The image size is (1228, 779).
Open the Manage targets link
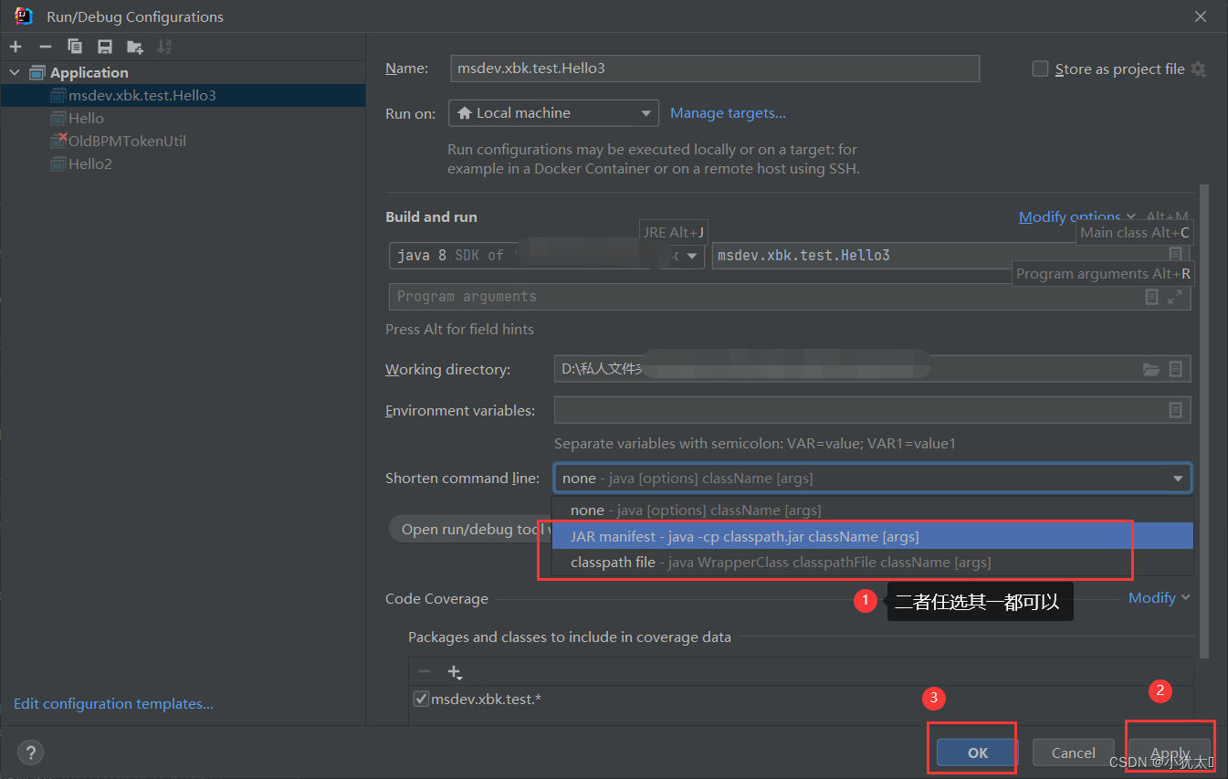pos(728,113)
